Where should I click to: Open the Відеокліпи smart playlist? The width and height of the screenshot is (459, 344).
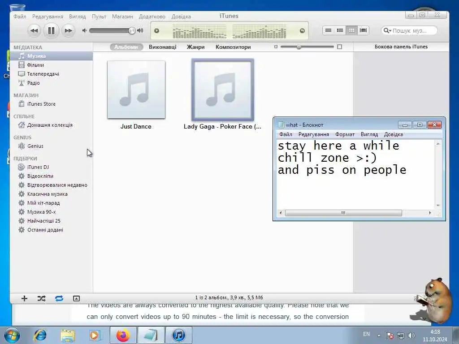pos(52,176)
